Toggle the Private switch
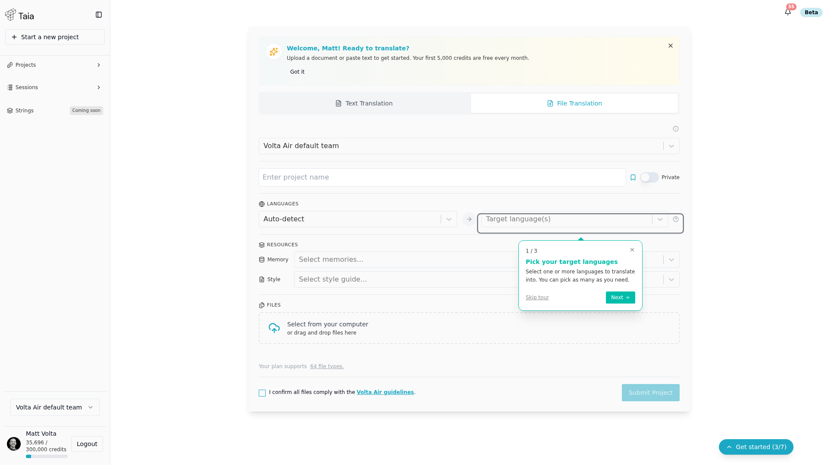 [649, 177]
